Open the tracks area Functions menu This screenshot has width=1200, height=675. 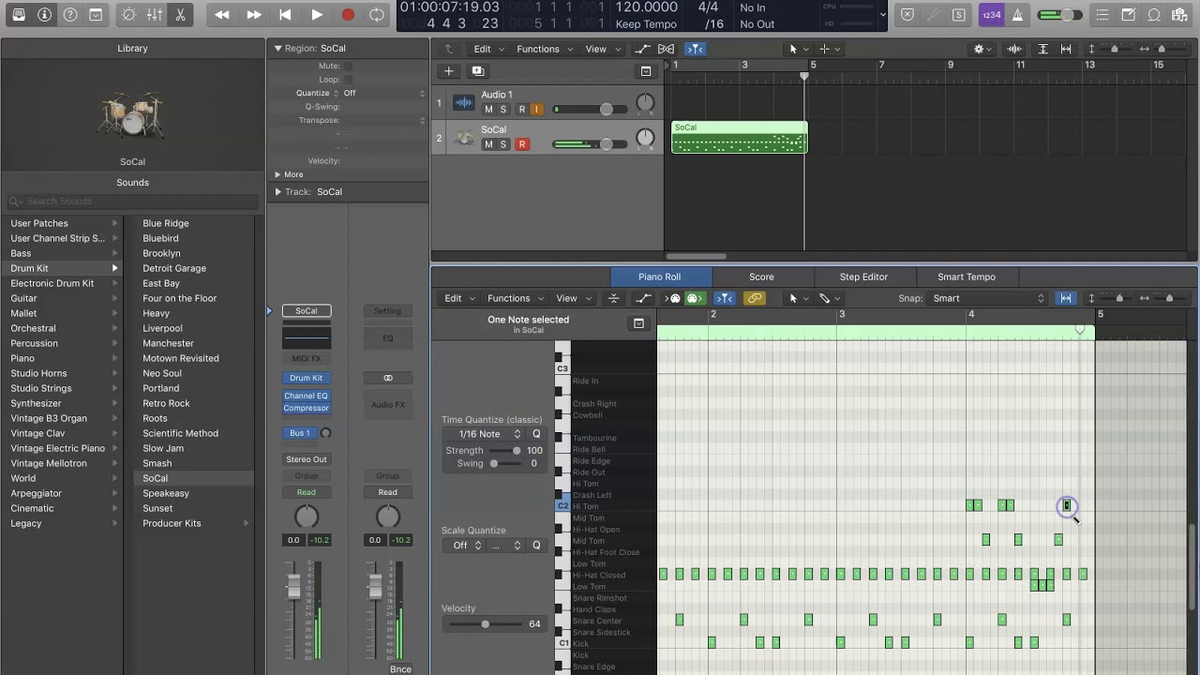tap(545, 49)
